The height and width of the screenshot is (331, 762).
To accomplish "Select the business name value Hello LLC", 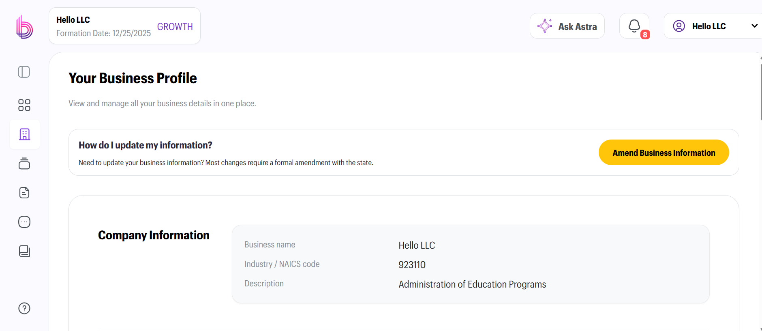I will click(x=417, y=245).
